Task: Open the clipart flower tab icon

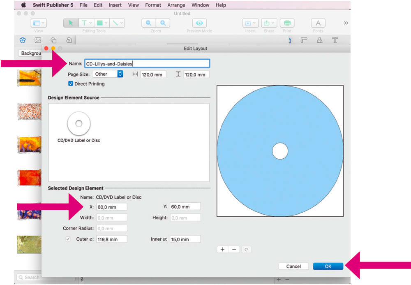Action: pyautogui.click(x=23, y=40)
